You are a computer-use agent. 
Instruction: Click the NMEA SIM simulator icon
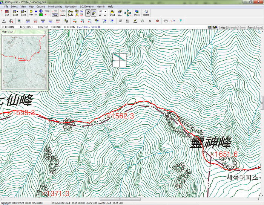pos(120,21)
